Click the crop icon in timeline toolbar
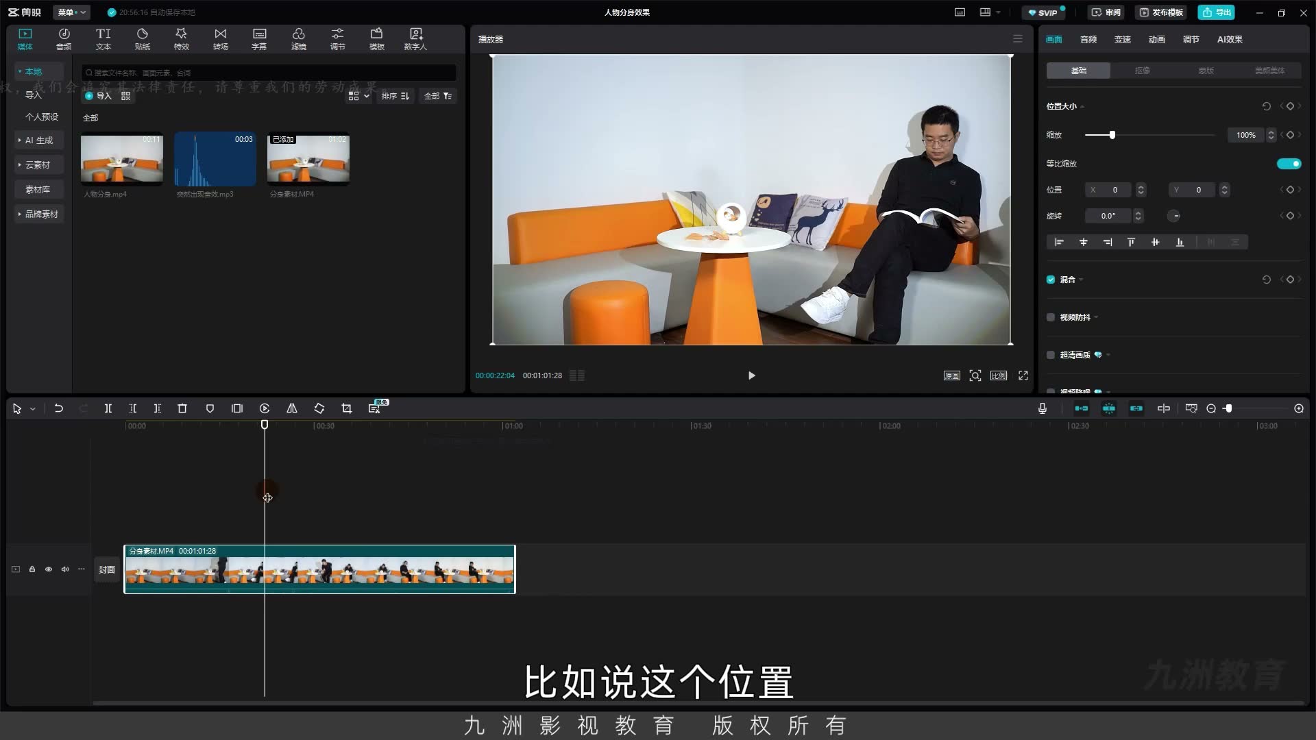Screen dimensions: 1316x740 [x=347, y=408]
